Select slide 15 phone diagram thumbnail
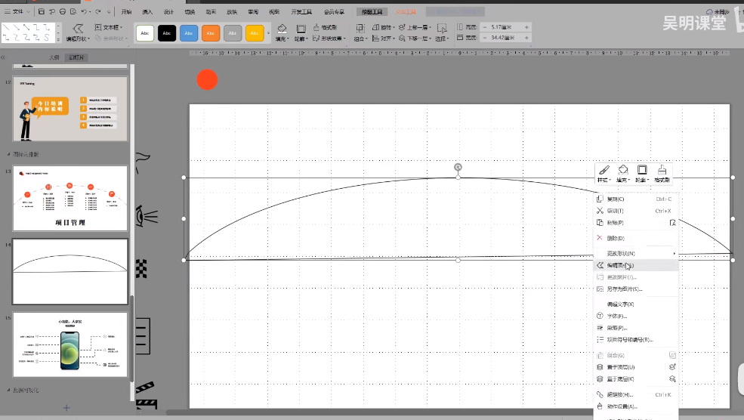The image size is (744, 420). (x=70, y=344)
